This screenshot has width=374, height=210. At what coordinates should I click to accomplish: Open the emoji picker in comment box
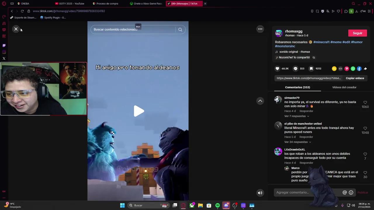pos(351,192)
